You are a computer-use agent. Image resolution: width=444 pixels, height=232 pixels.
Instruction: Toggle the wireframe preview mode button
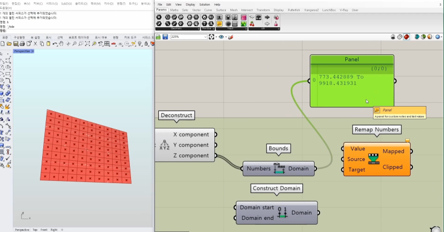[400, 37]
